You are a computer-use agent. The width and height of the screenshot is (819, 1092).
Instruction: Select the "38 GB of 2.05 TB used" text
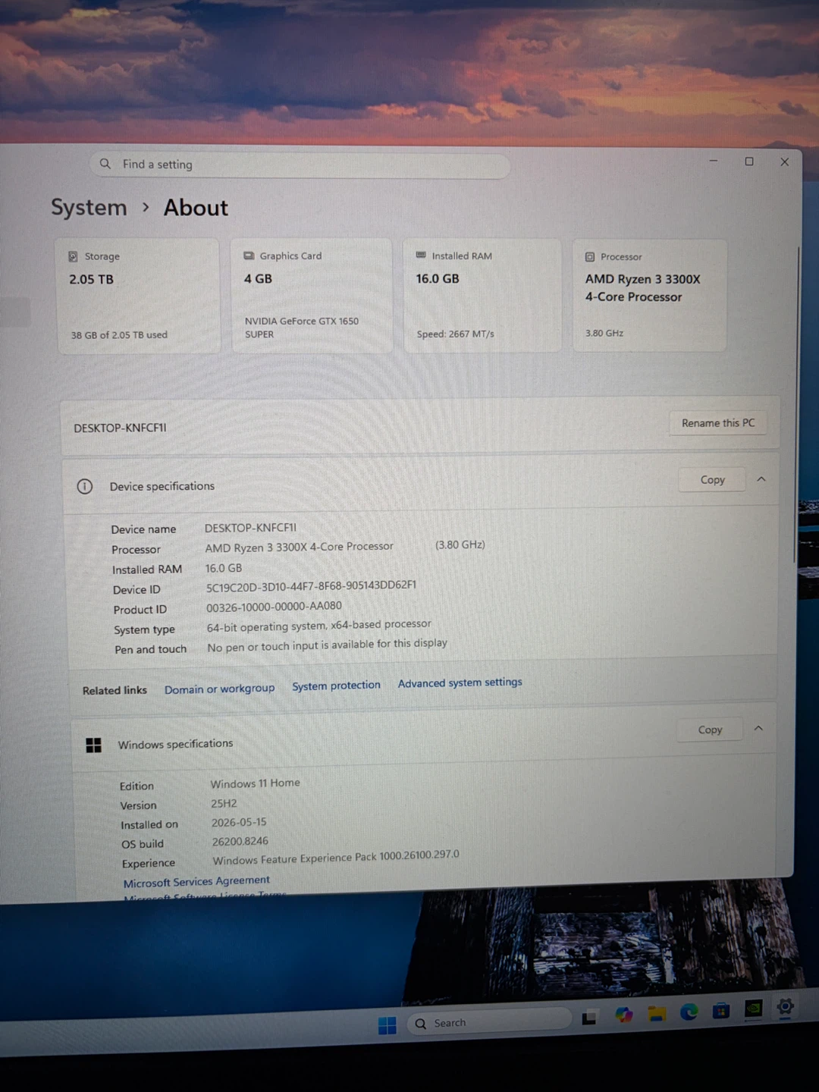pyautogui.click(x=119, y=334)
